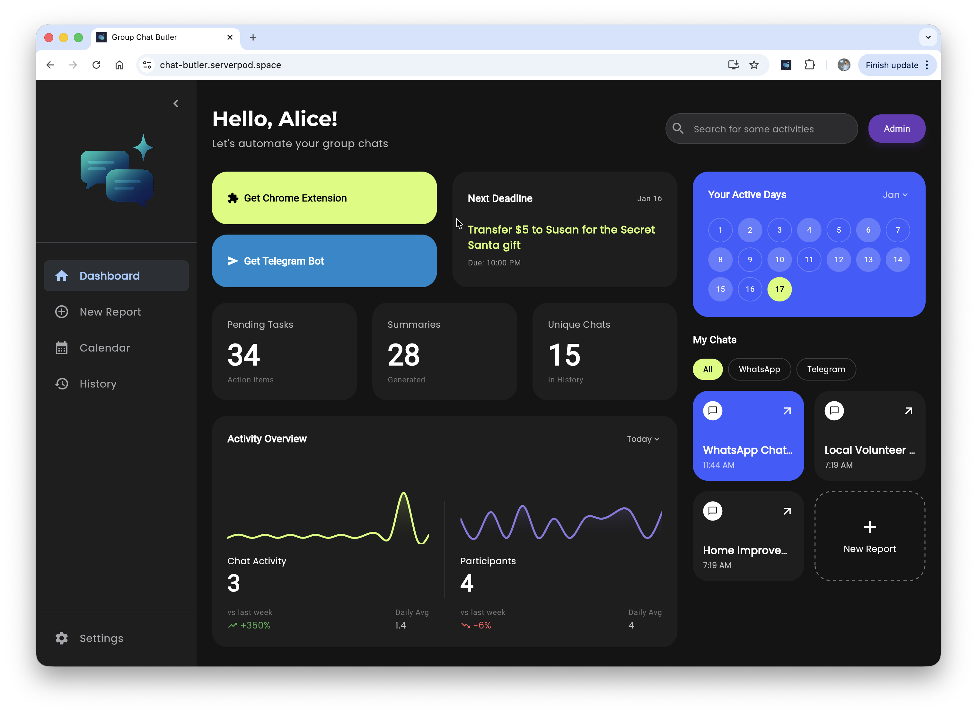This screenshot has height=714, width=977.
Task: Click Get Chrome Extension button
Action: (x=324, y=198)
